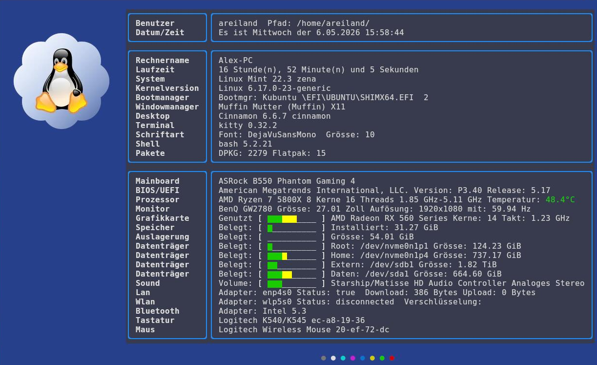Select the yellow color dot

(372, 358)
